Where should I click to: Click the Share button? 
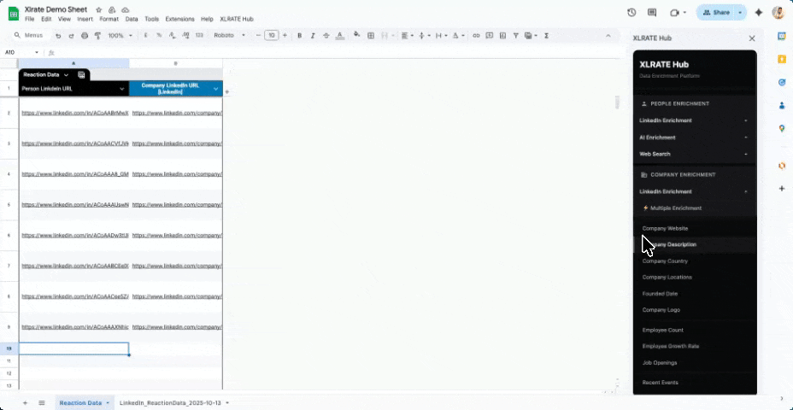716,13
